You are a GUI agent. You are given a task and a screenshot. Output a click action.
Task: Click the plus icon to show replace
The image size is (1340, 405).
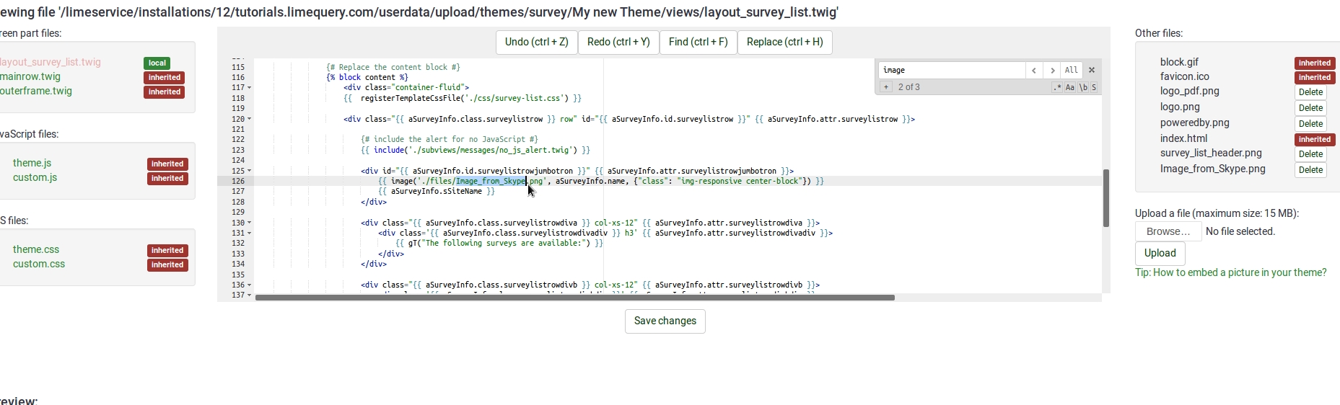(886, 87)
